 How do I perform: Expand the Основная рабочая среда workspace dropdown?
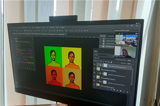pyautogui.click(x=126, y=30)
